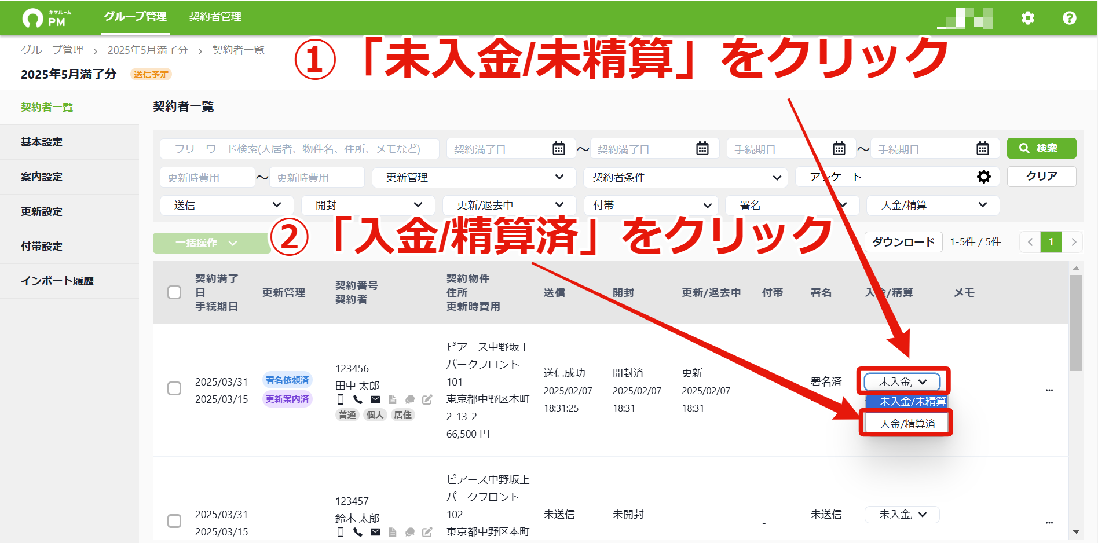Click document icon for 田中 太郎

[393, 399]
